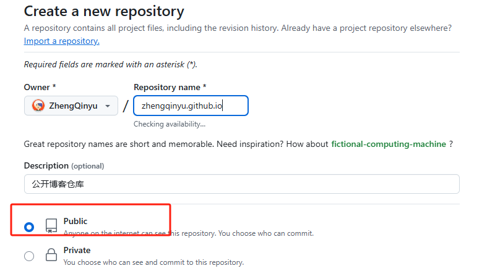
Task: Click the ZhengQinyu owner name text
Action: 73,106
